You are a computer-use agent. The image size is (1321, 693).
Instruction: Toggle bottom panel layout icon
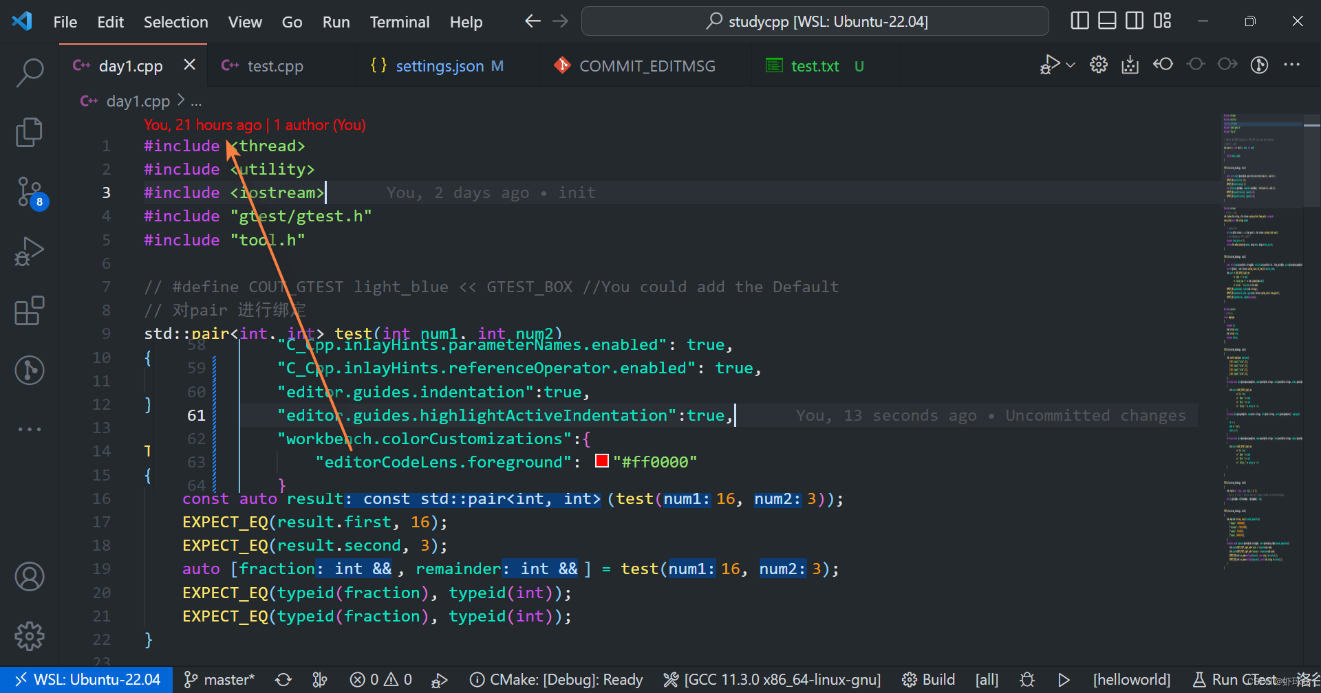pos(1107,21)
